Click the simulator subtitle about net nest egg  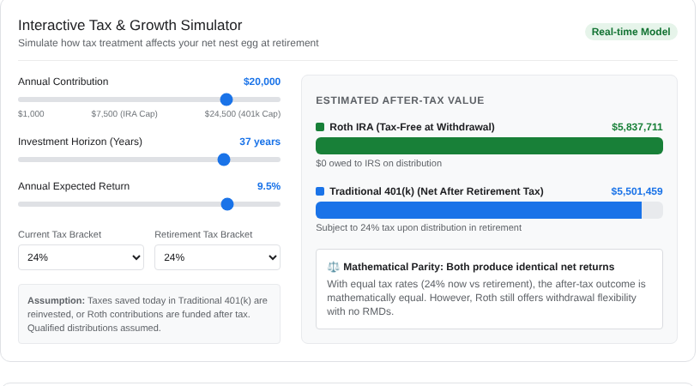pos(168,43)
